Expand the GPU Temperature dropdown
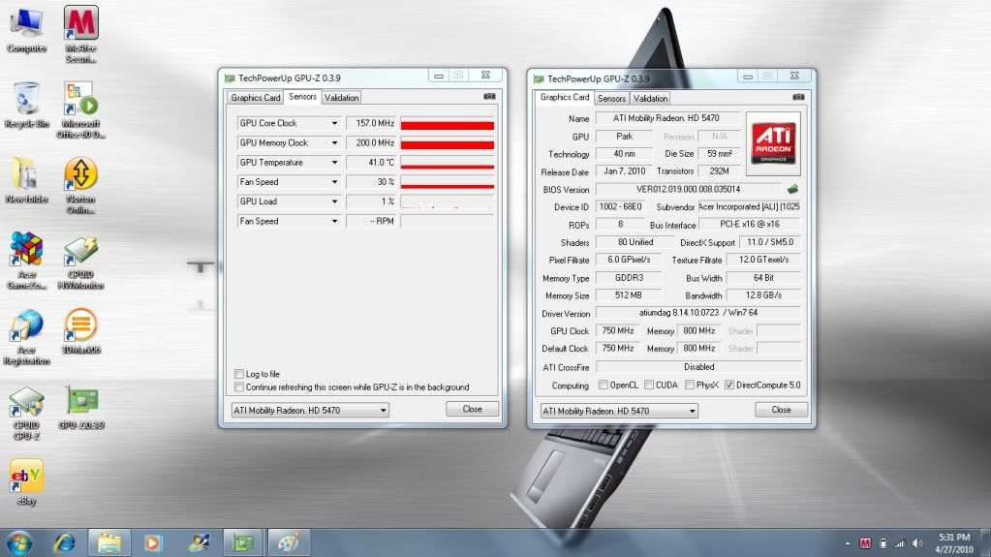Screen dimensions: 991x557 click(x=334, y=163)
